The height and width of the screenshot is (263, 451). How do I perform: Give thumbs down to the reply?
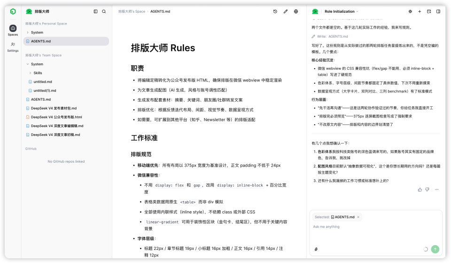[427, 190]
